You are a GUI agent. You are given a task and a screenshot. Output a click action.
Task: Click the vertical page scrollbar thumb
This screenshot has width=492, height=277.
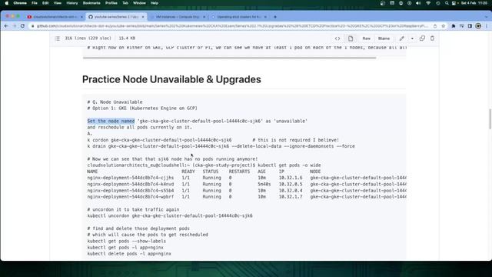[x=490, y=118]
